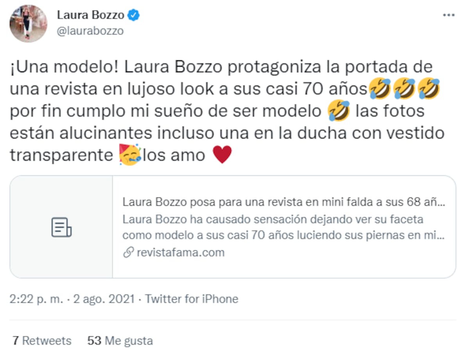
Task: Click the blue verified badge icon
Action: point(134,15)
